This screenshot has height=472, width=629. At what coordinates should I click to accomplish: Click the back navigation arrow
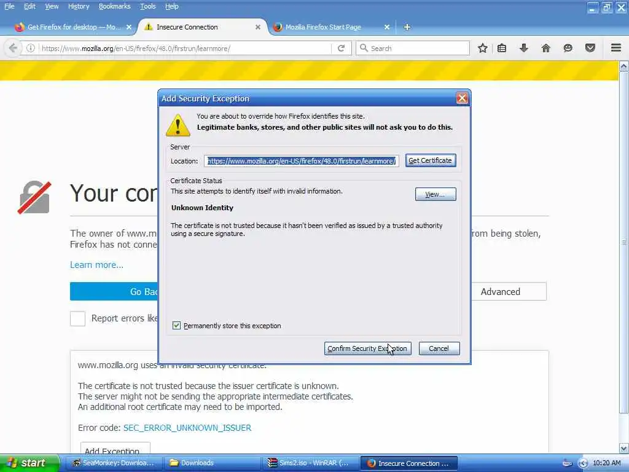click(x=13, y=48)
